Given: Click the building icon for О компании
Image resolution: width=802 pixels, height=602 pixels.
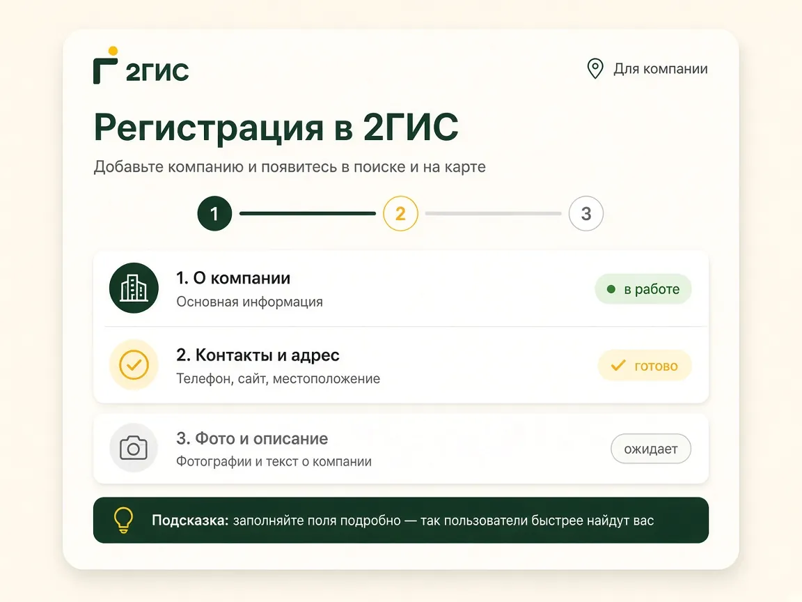Looking at the screenshot, I should pos(134,288).
